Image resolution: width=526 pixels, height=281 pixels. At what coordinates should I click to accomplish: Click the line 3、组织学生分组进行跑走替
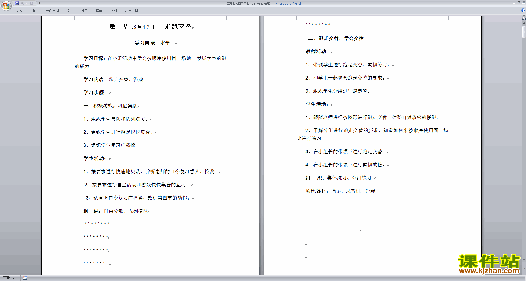(x=339, y=91)
